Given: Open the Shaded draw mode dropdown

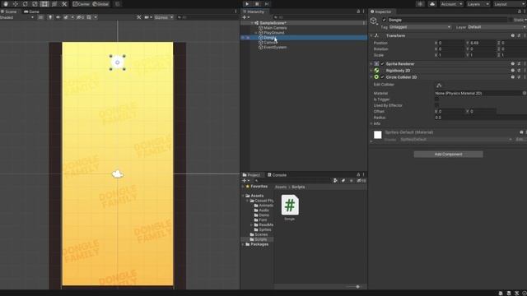Looking at the screenshot, I should click(16, 17).
